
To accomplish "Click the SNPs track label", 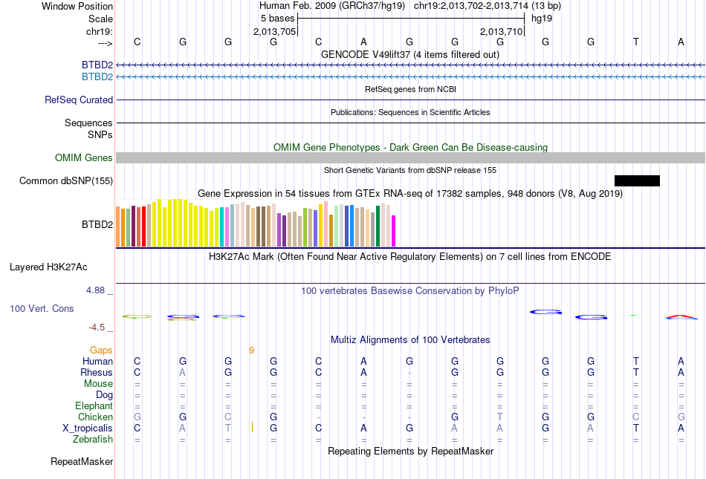I will point(100,134).
